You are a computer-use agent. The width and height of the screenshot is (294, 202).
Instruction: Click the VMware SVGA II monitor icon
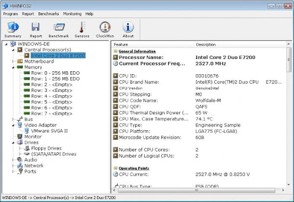(26, 131)
